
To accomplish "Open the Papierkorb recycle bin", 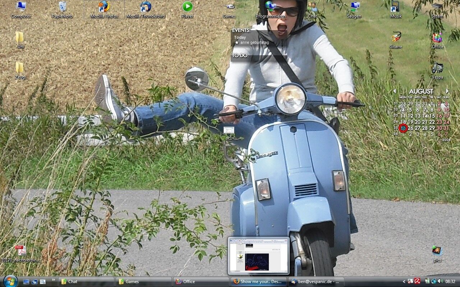I will click(63, 7).
